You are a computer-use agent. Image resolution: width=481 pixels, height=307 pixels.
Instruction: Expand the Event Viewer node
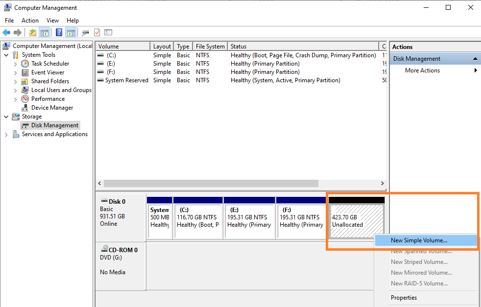pyautogui.click(x=15, y=73)
